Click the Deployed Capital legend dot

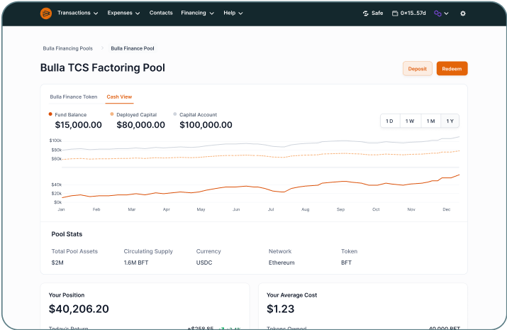click(x=112, y=114)
